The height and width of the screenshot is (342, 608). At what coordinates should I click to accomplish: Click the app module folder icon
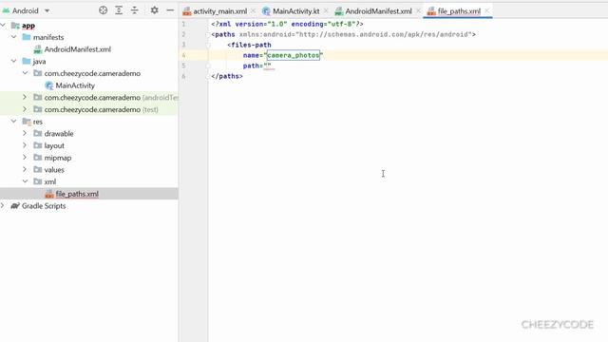(15, 26)
